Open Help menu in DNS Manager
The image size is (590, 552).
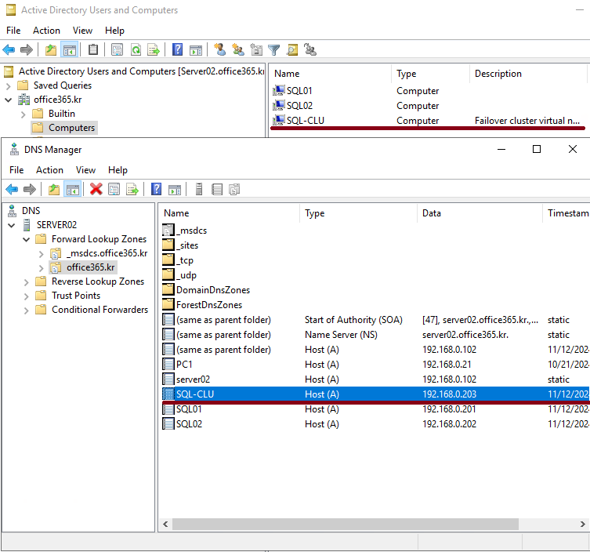[118, 170]
